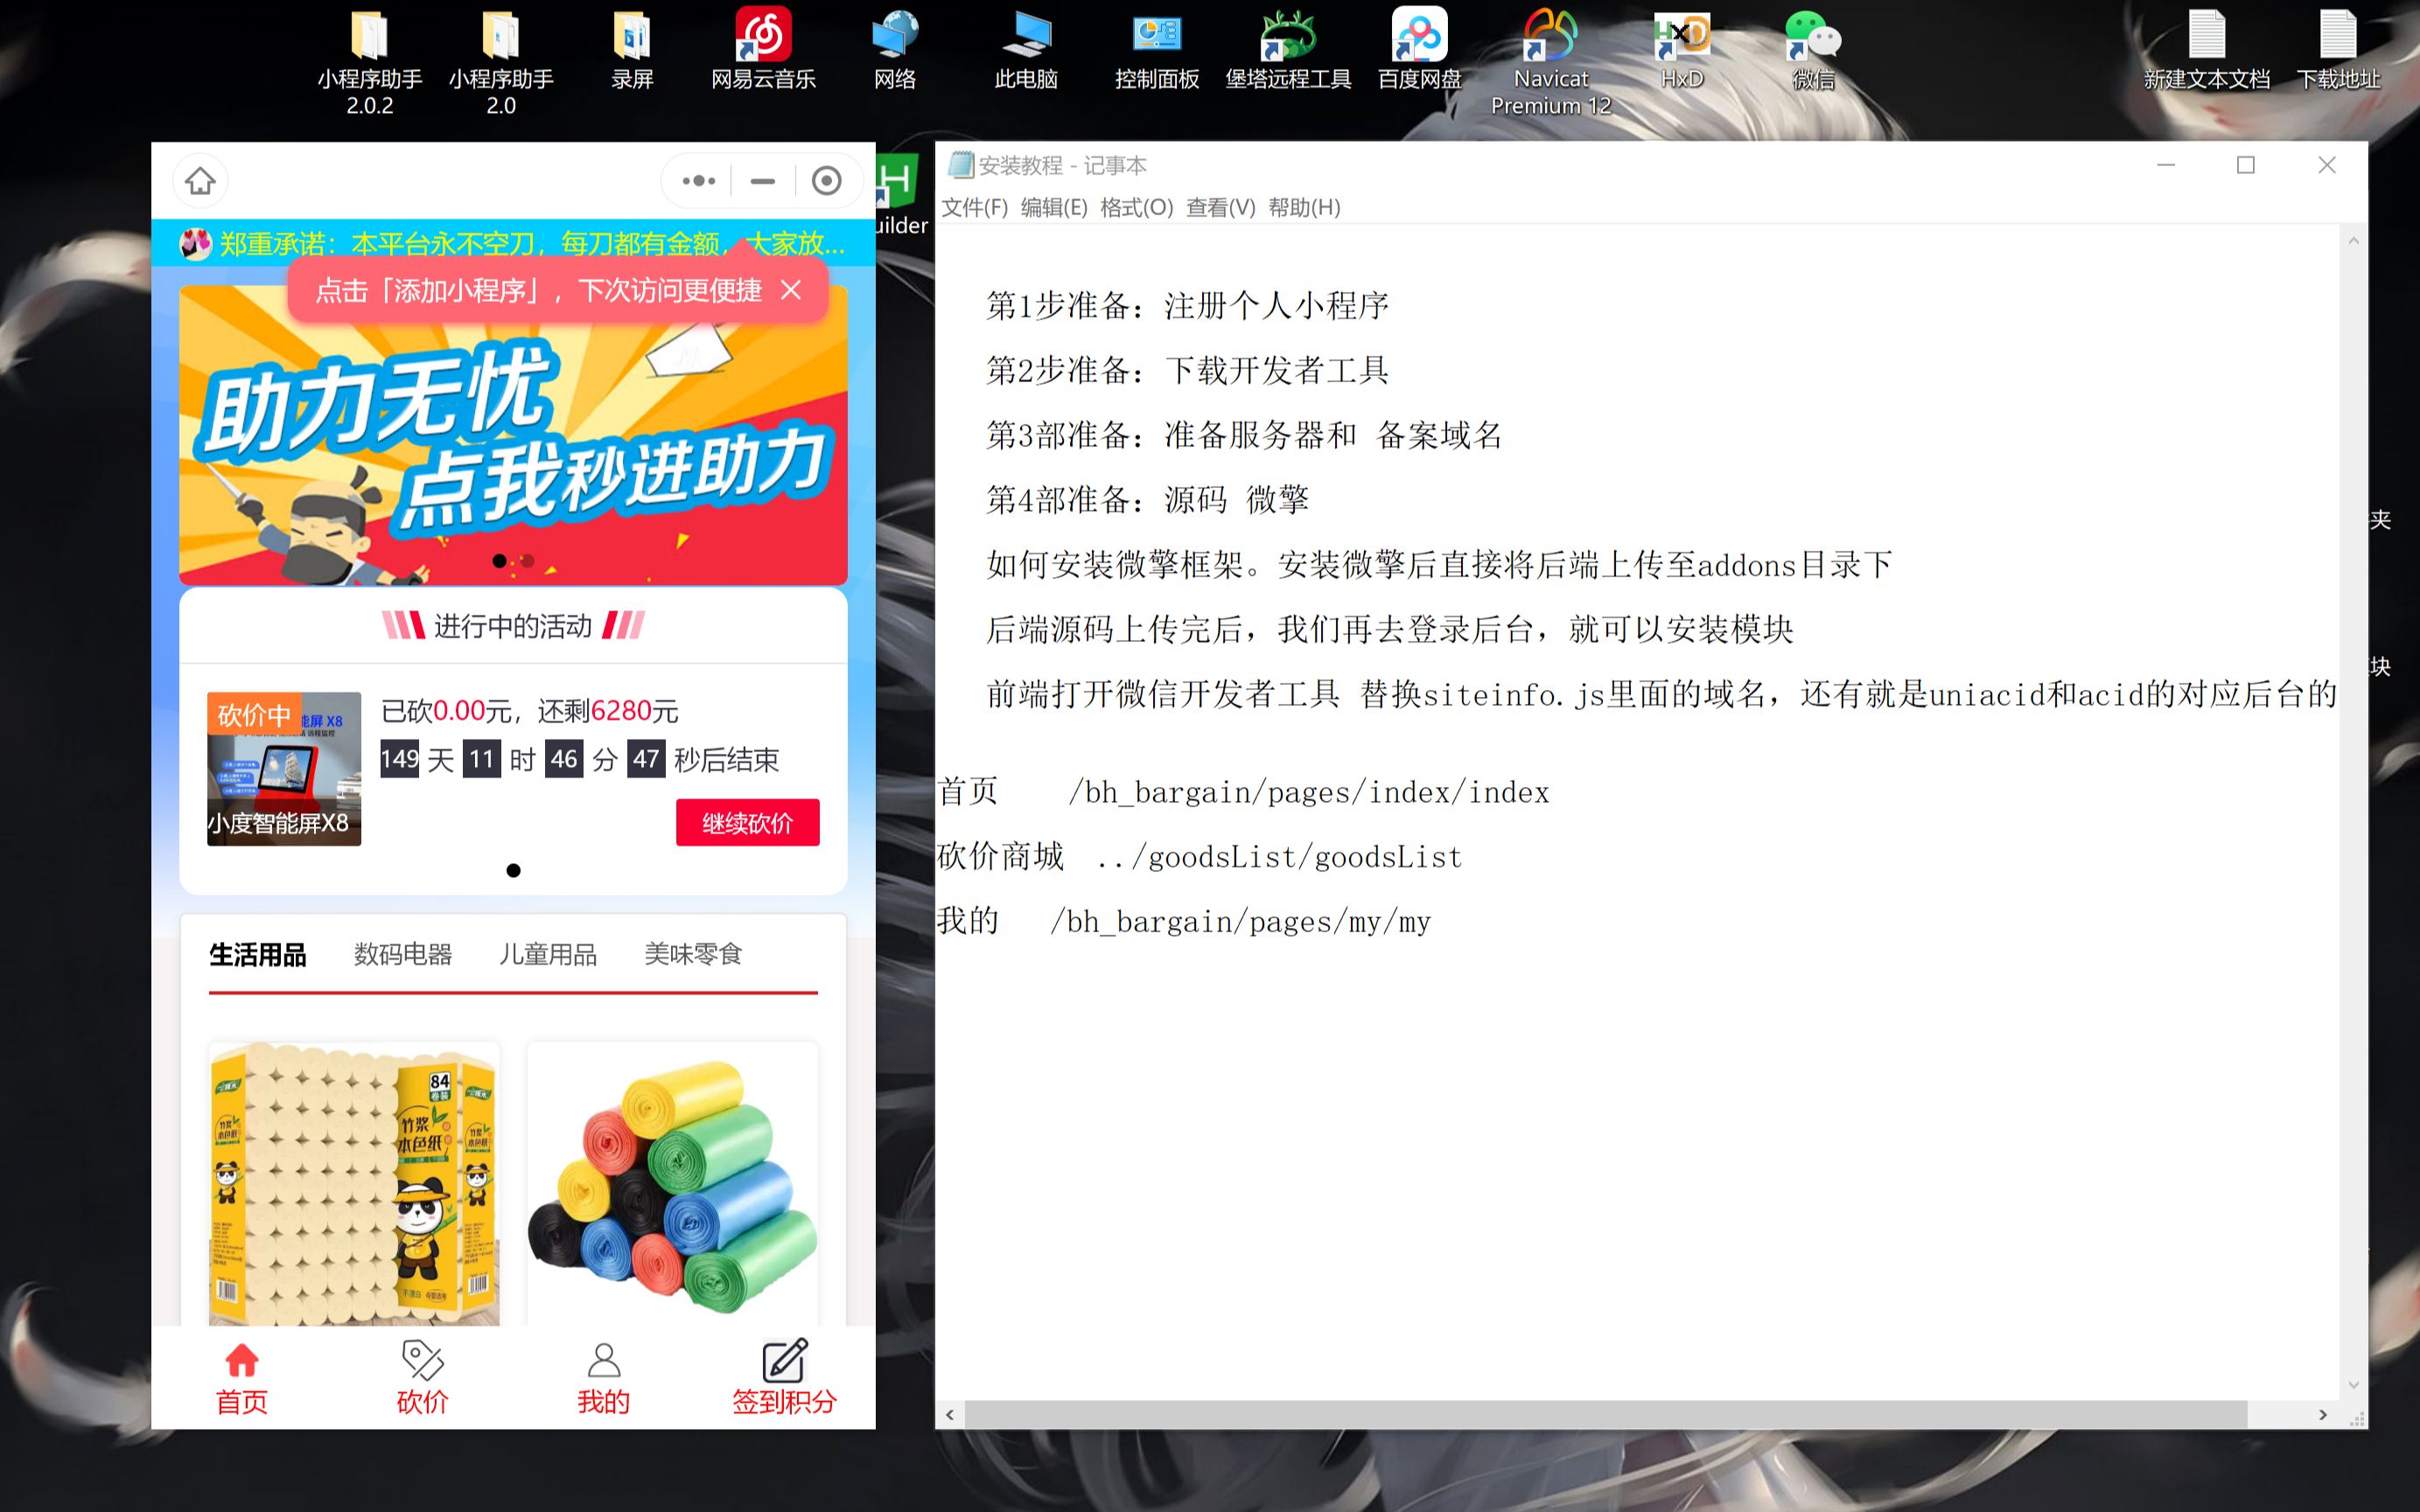Click the line 第2步准备：下载开发者工具

[1187, 370]
